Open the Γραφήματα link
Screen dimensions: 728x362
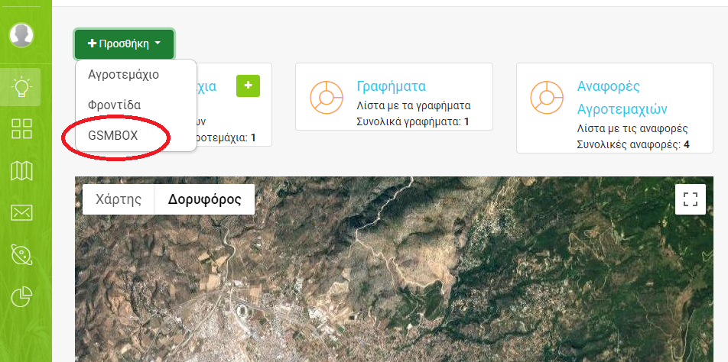point(391,86)
